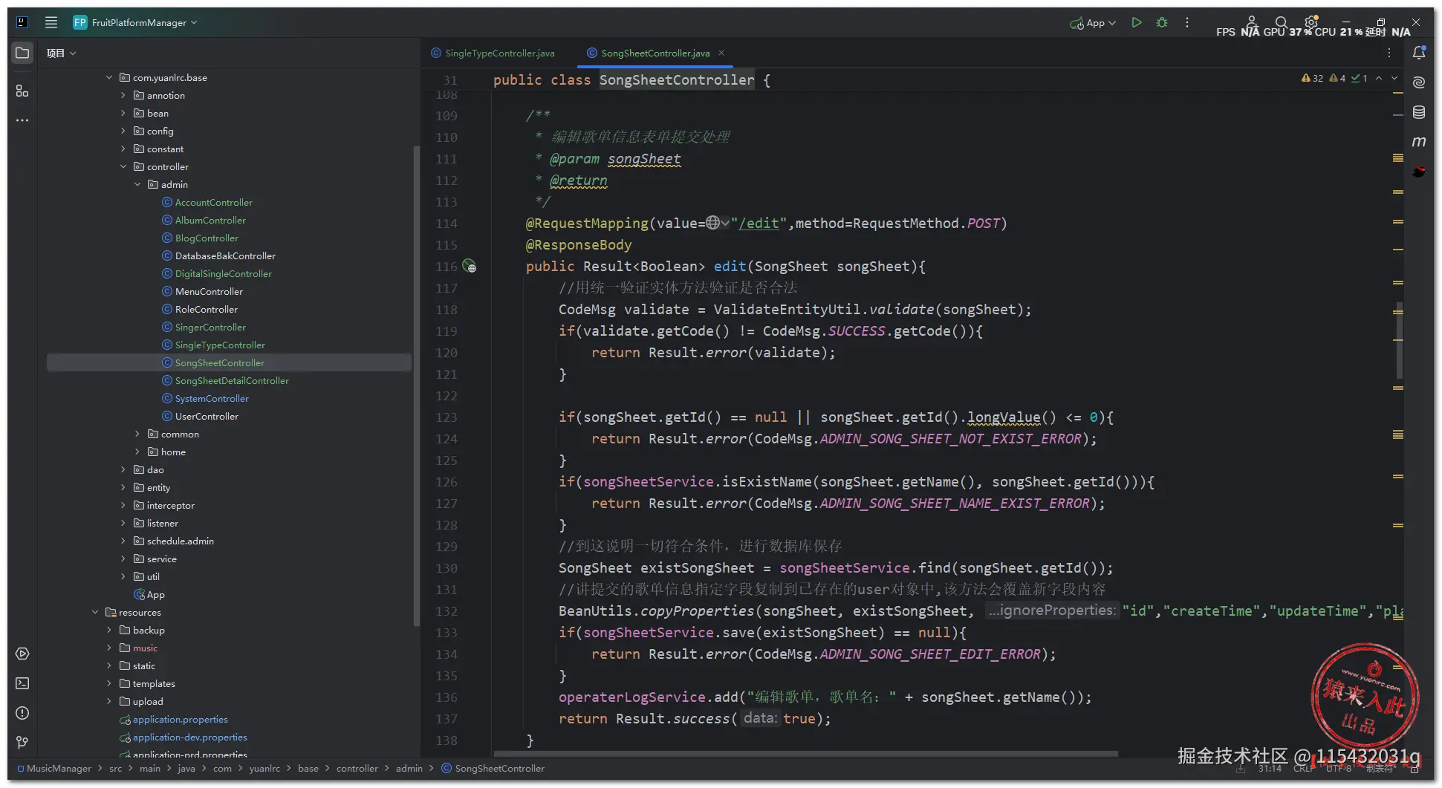Open the FruitPlatformManager project dropdown

pyautogui.click(x=138, y=23)
